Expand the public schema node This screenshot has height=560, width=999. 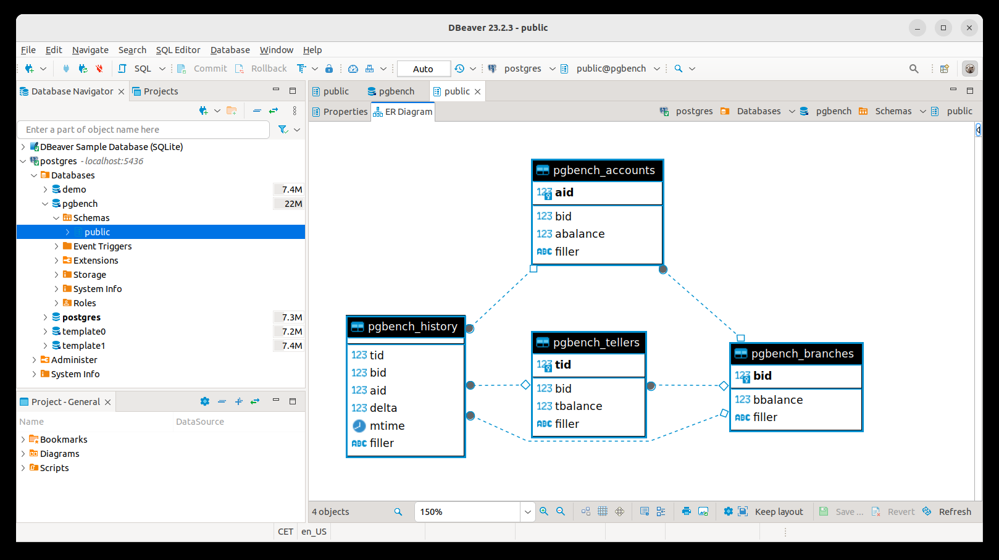click(68, 232)
